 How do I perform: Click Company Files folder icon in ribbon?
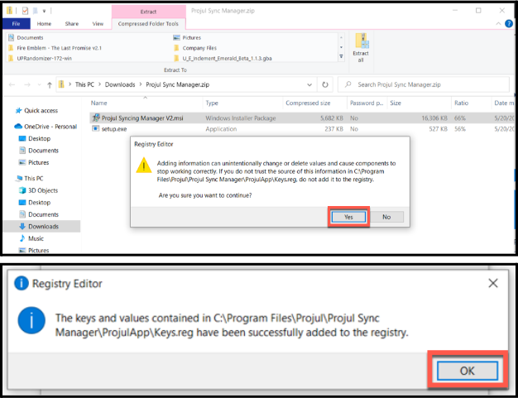pyautogui.click(x=177, y=48)
